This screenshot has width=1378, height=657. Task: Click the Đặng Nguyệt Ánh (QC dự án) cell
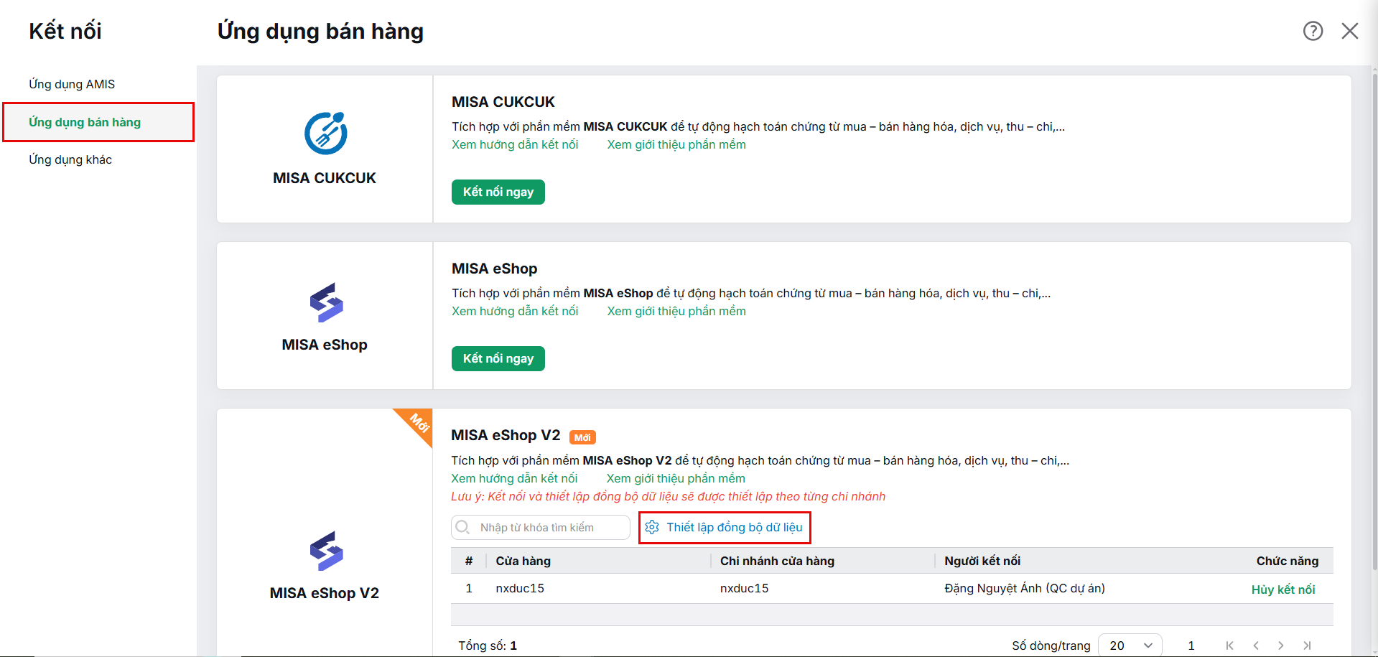pos(1025,588)
